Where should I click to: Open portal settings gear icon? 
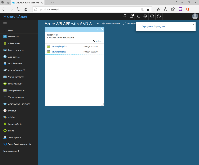[145, 16]
